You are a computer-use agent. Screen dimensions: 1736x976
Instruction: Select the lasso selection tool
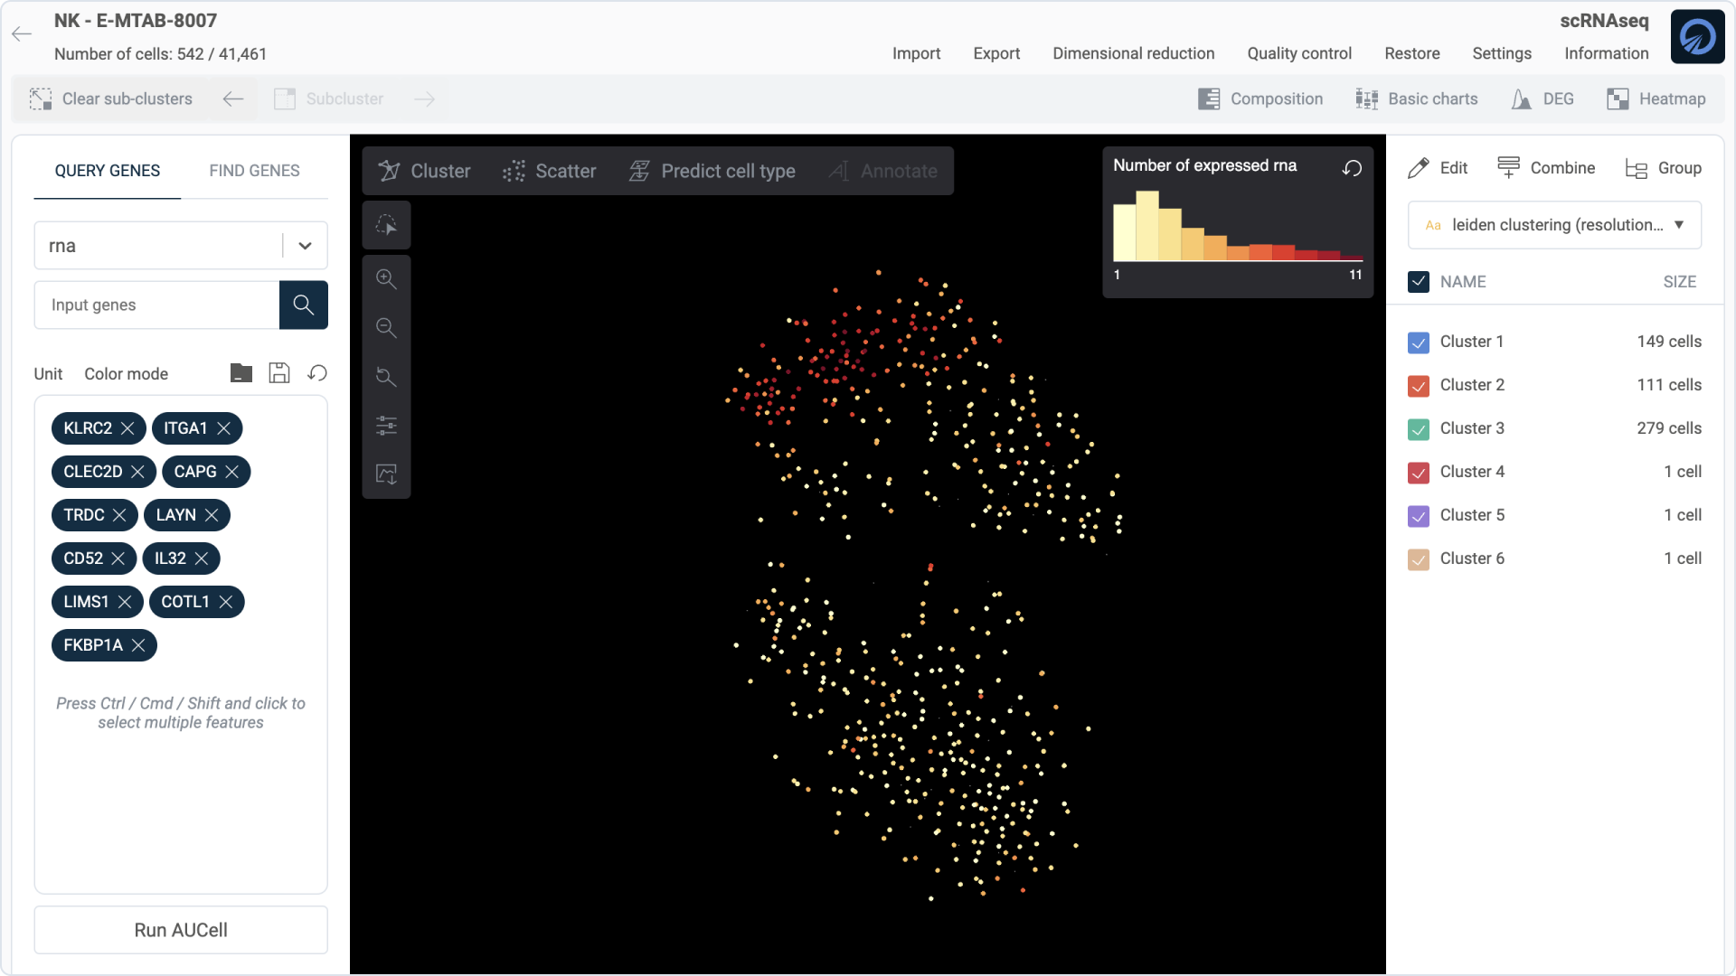386,225
